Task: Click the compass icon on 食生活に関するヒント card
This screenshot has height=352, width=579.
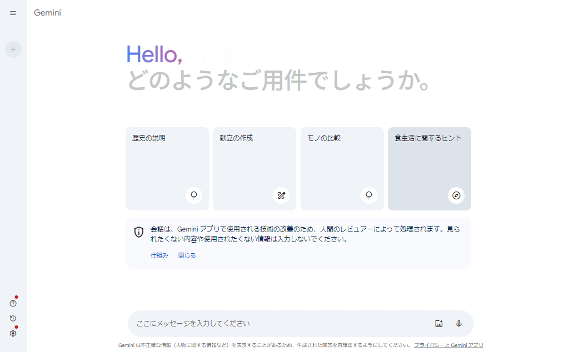Action: (456, 195)
